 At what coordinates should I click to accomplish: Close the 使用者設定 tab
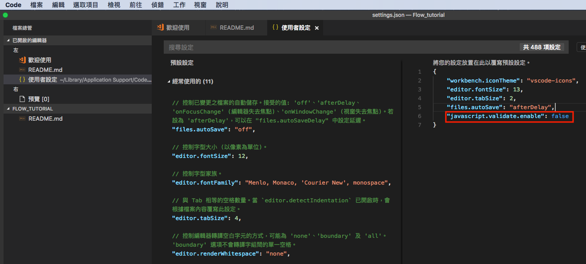317,28
